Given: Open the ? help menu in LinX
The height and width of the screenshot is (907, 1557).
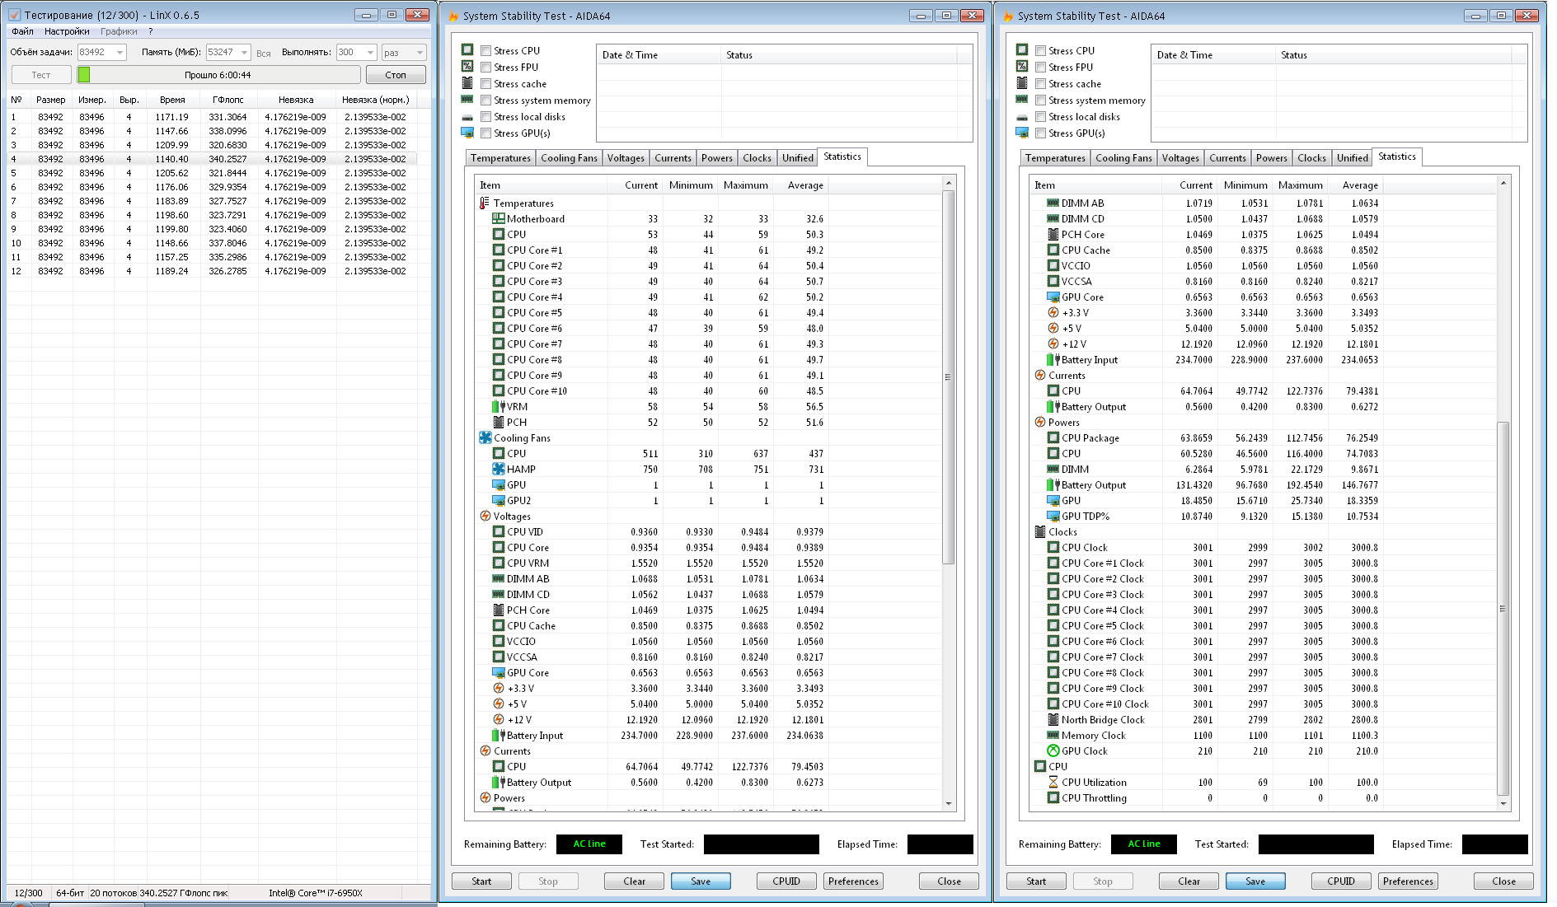Looking at the screenshot, I should point(151,31).
